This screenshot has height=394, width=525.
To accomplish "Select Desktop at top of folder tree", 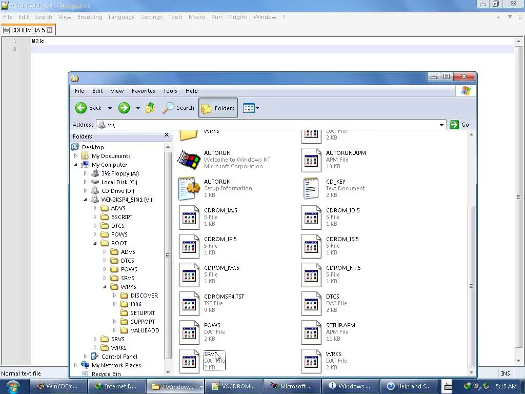I will 93,147.
